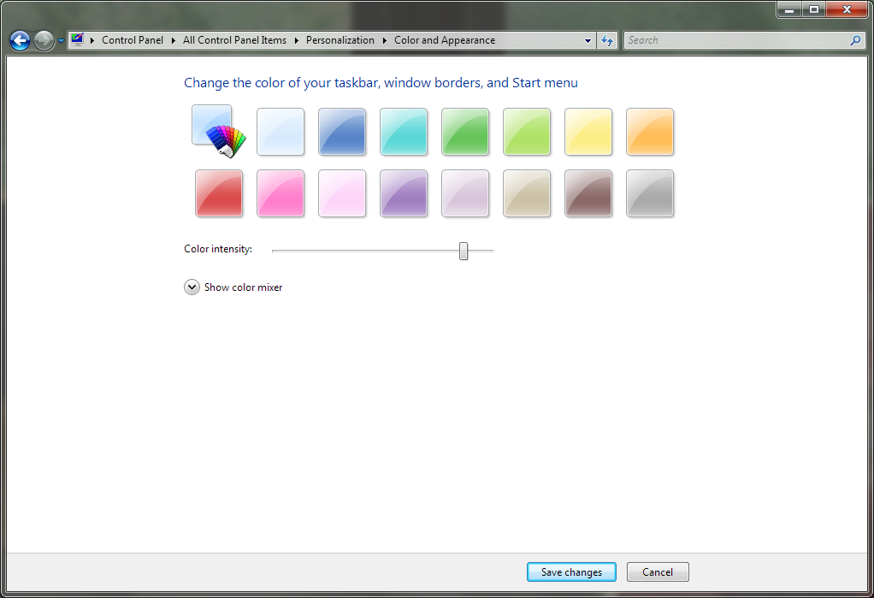Click the Color intensity slider handle
The image size is (874, 598).
click(x=464, y=251)
